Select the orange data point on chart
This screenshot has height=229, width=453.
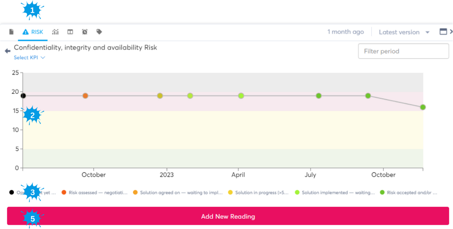pyautogui.click(x=85, y=96)
